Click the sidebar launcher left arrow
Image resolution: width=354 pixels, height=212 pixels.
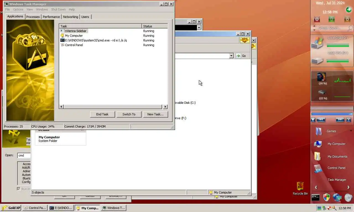point(316,187)
